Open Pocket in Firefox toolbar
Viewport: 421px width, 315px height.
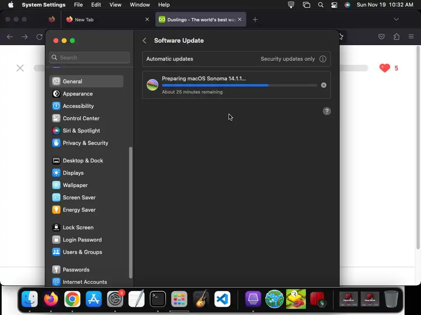tap(382, 37)
